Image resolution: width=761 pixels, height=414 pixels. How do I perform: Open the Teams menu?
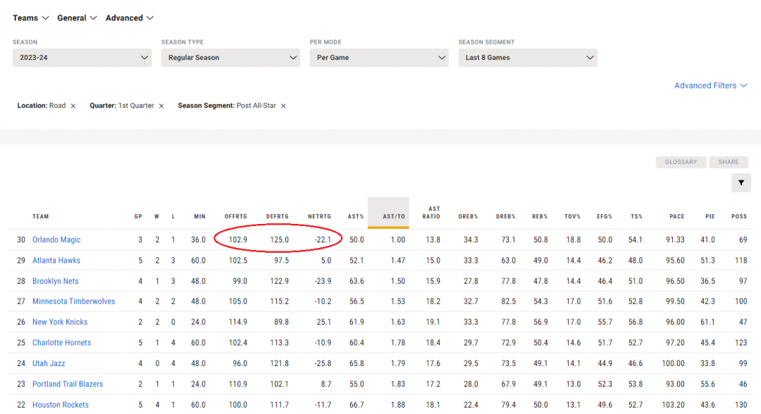[x=30, y=18]
